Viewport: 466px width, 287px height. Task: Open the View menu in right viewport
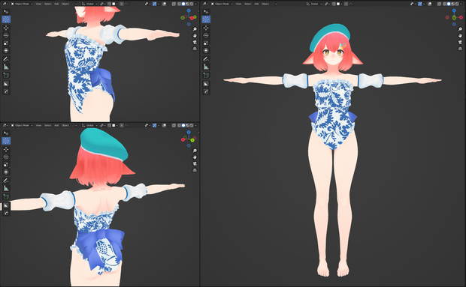(x=238, y=4)
